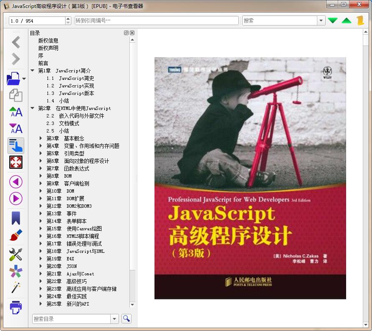Click the top toolbar search input field
372x331 pixels.
[280, 20]
